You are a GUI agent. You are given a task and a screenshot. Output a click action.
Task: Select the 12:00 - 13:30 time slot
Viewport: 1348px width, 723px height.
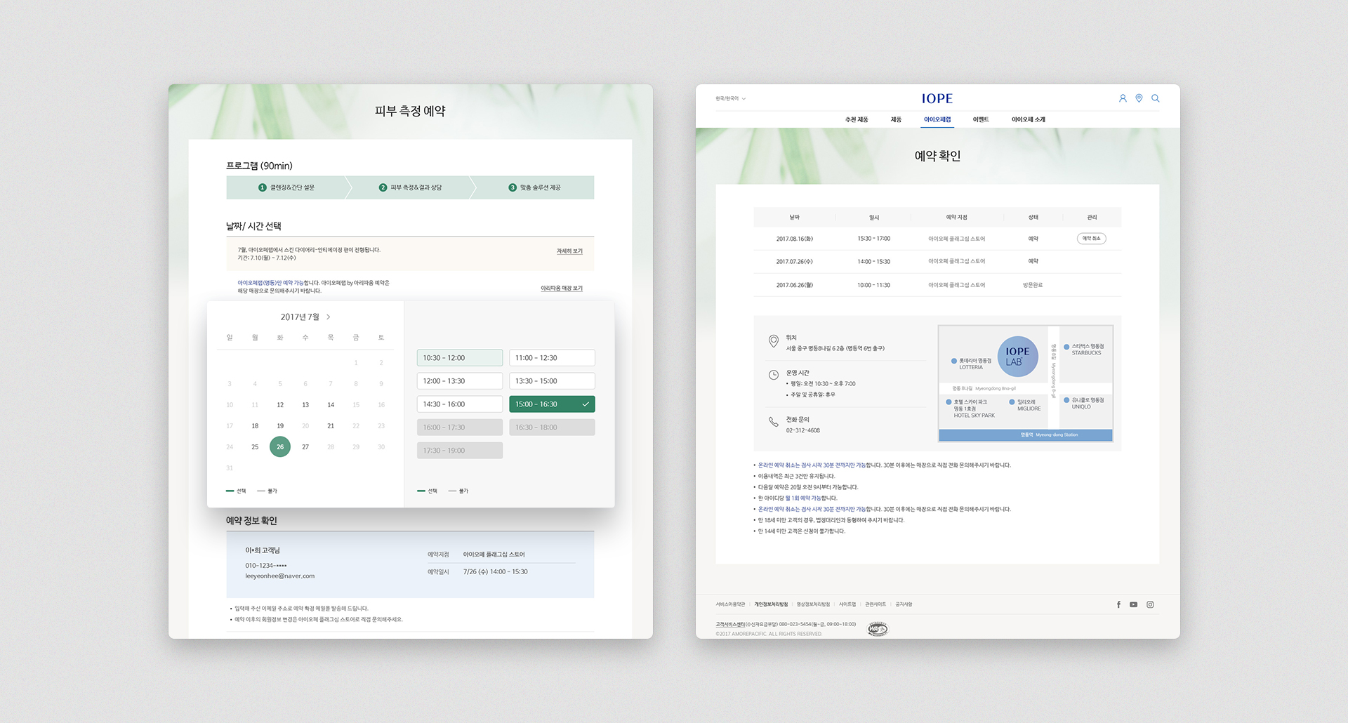tap(460, 381)
